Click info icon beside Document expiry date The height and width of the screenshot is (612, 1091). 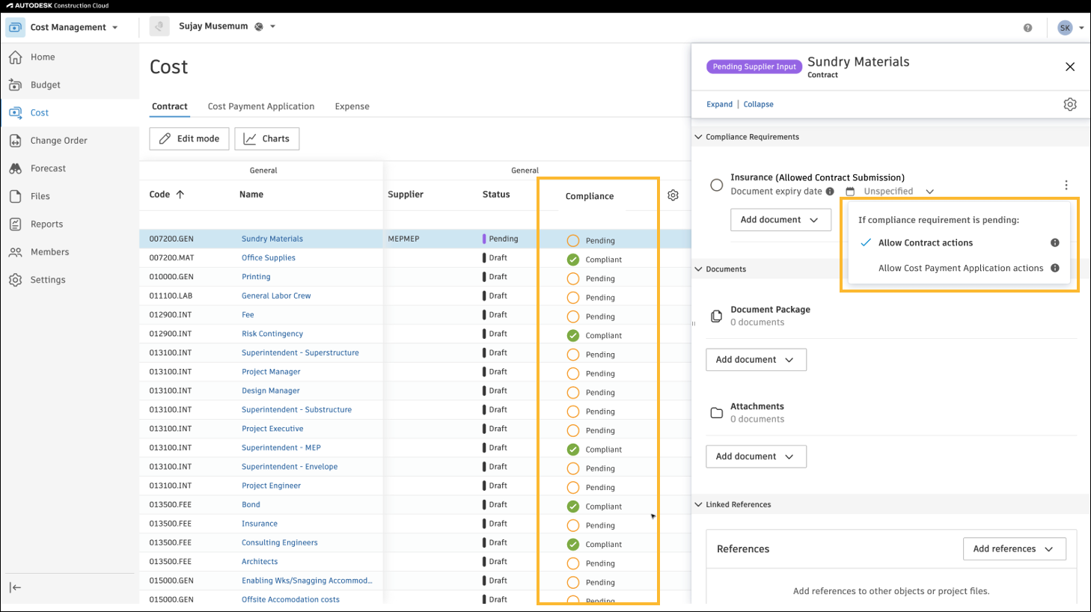click(830, 192)
